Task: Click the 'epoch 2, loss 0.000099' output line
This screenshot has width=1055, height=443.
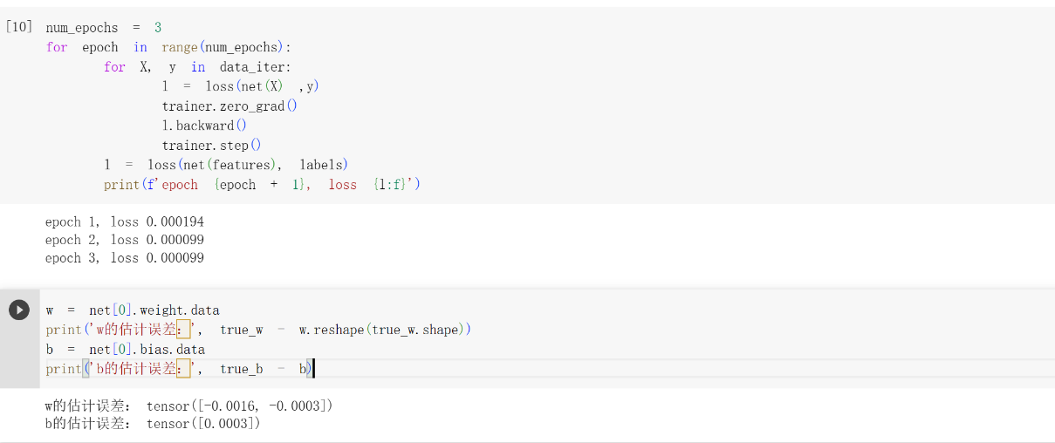Action: [125, 240]
